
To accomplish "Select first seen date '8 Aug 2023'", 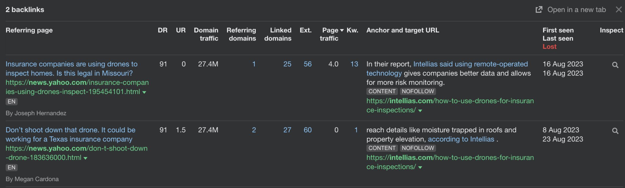I will (x=561, y=130).
